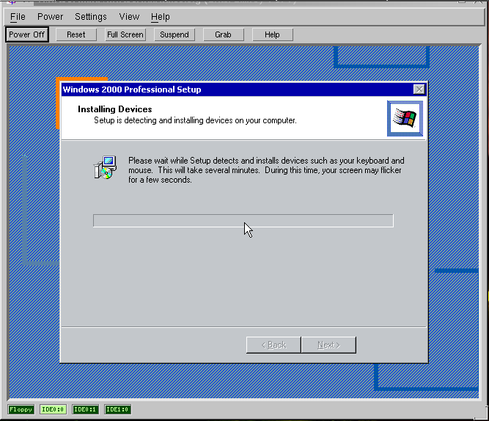The image size is (489, 421).
Task: Click the disabled Next button
Action: pos(328,345)
